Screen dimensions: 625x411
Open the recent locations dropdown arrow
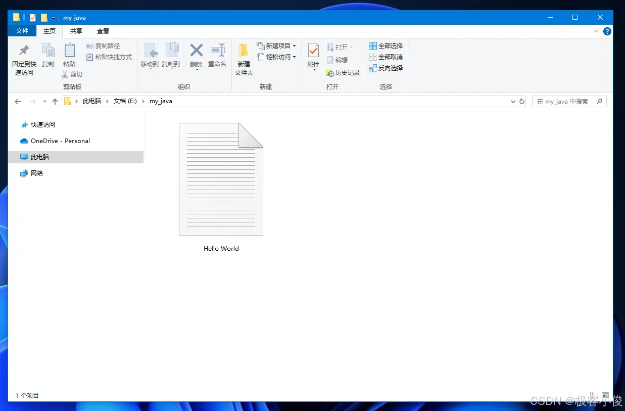tap(44, 102)
